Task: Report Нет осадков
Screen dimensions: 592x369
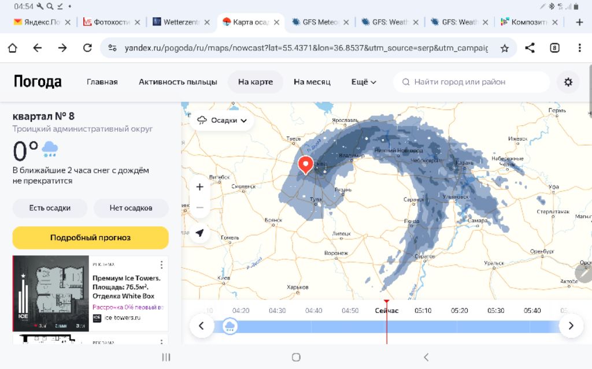Action: (x=131, y=208)
